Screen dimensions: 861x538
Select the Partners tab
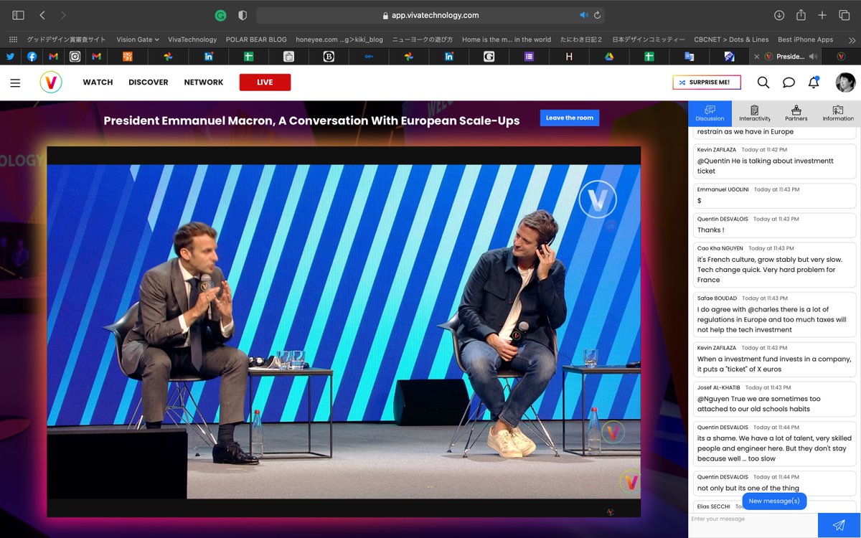(x=796, y=113)
